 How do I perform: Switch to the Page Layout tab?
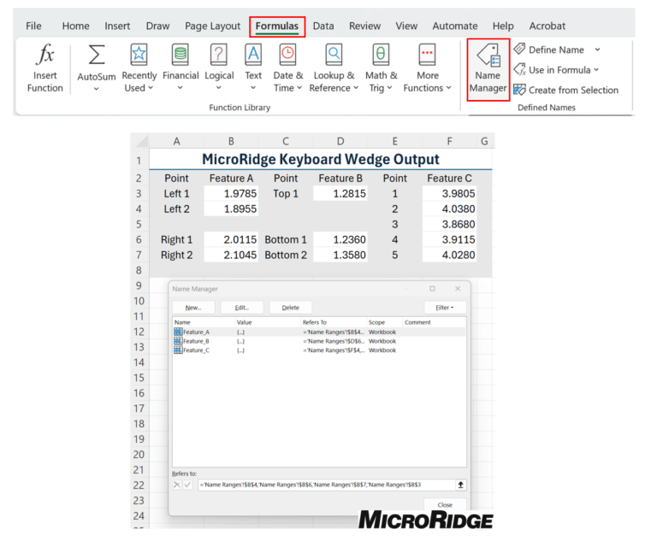coord(213,26)
